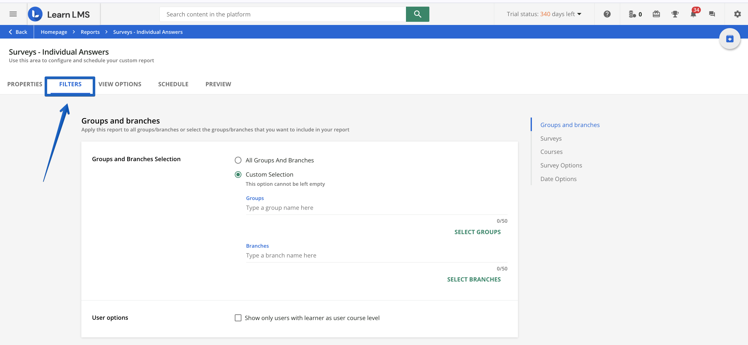Click Reports in the breadcrumb

90,32
